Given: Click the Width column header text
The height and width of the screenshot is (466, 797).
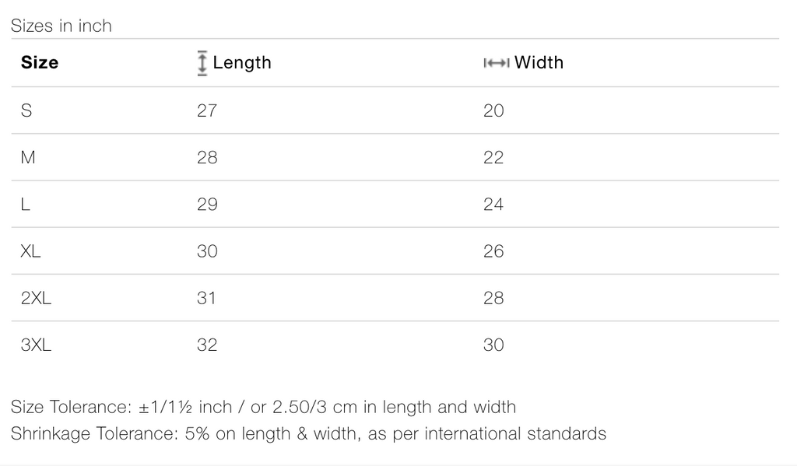Looking at the screenshot, I should 539,63.
